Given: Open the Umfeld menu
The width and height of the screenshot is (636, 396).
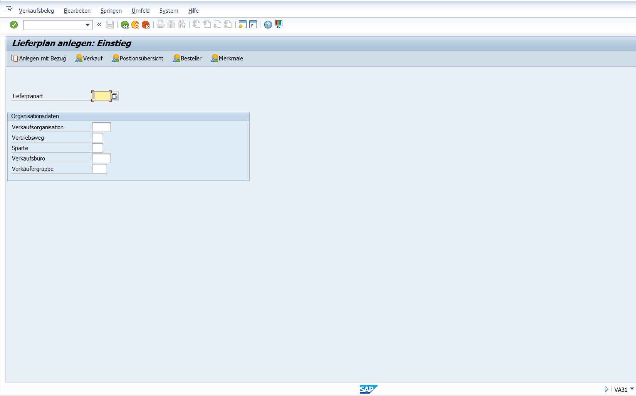Looking at the screenshot, I should pos(141,11).
